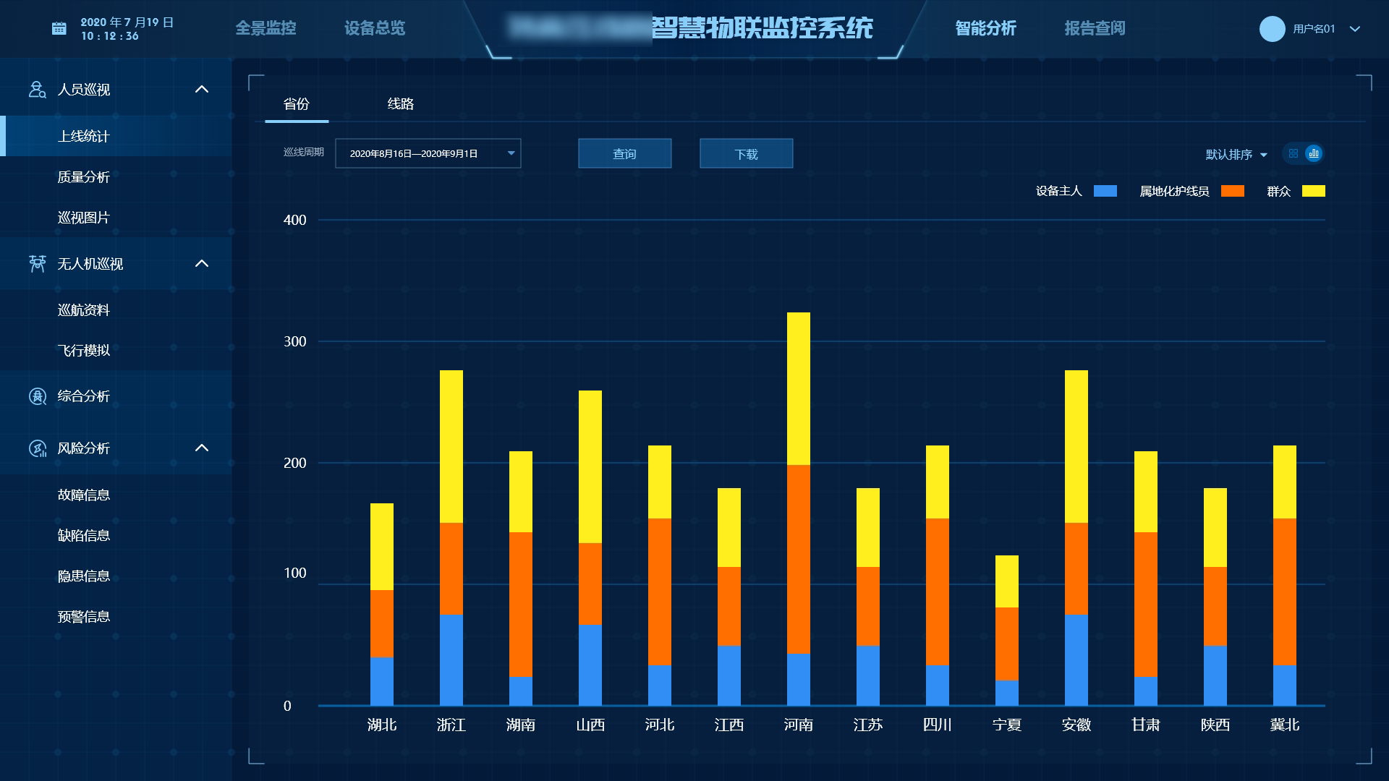Open 上线统计 in the sidebar

116,136
